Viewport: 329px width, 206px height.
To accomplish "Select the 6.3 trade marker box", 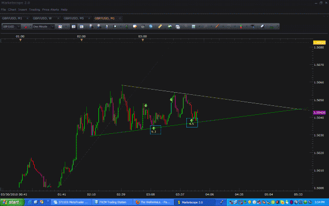I will (155, 130).
